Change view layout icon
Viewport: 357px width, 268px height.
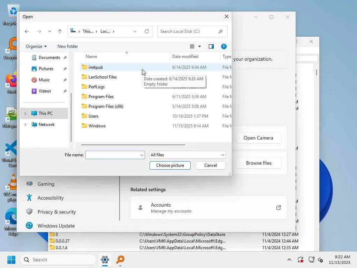pos(192,46)
